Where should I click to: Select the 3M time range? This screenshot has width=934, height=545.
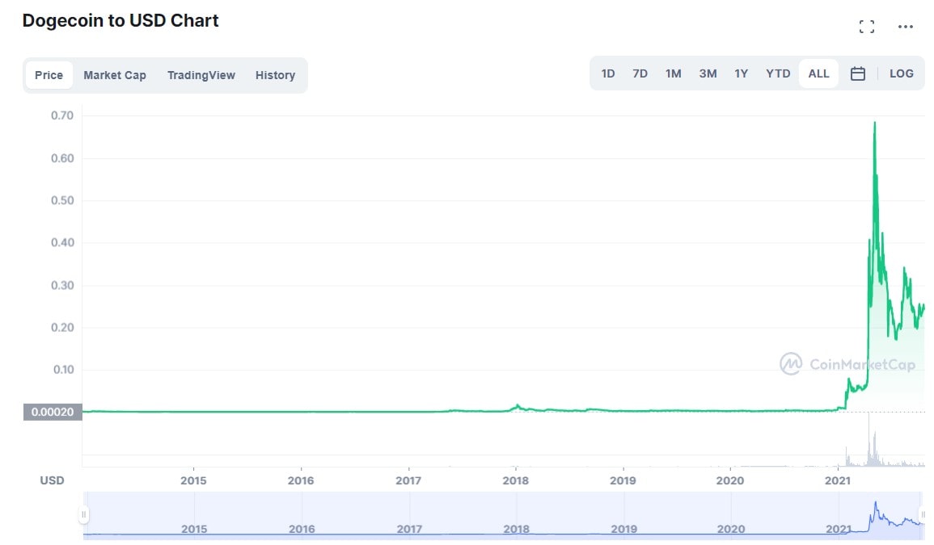coord(708,73)
